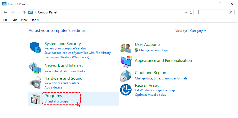
Task: Click the Clock and Region icon
Action: pos(126,75)
